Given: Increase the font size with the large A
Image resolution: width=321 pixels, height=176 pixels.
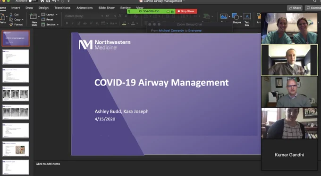Looking at the screenshot, I should 120,16.
